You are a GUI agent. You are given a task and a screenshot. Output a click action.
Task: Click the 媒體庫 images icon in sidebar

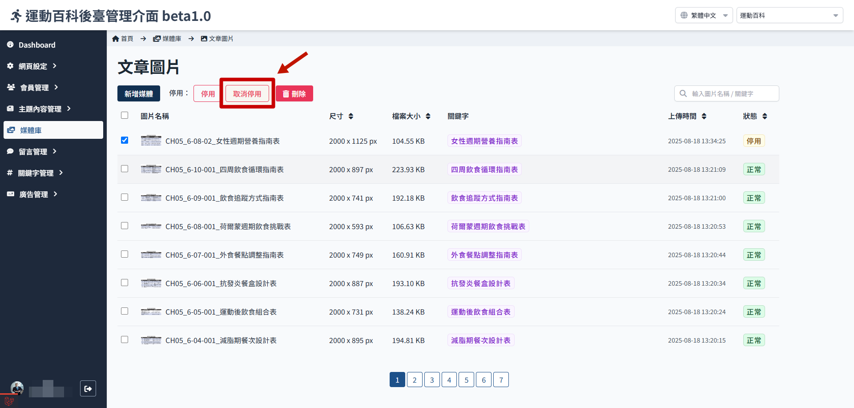[11, 130]
